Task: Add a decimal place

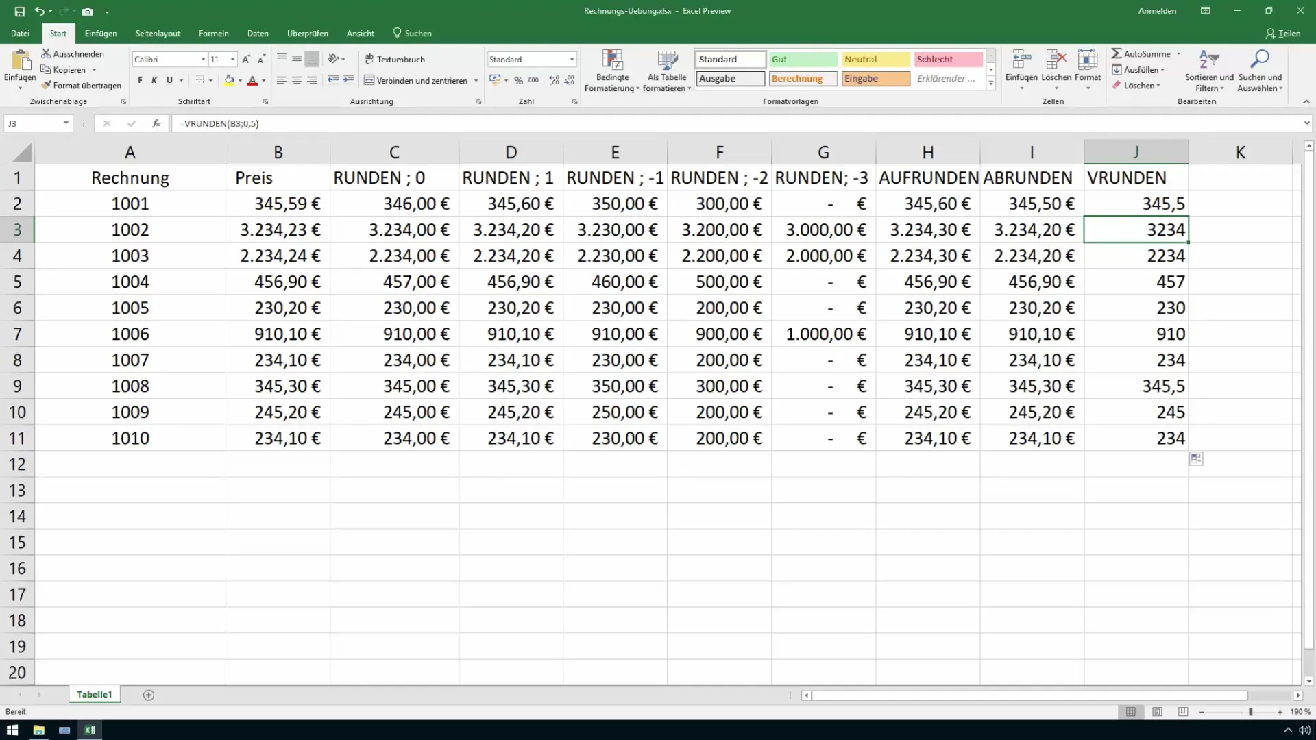Action: point(554,80)
